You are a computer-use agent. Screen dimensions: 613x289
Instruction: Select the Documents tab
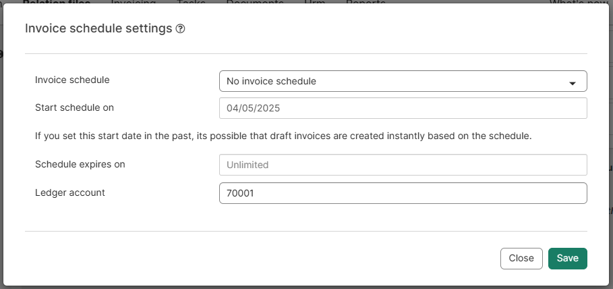[254, 3]
